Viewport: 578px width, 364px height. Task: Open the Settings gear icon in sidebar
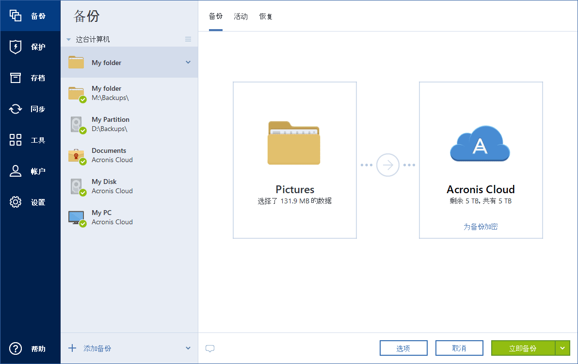coord(16,202)
